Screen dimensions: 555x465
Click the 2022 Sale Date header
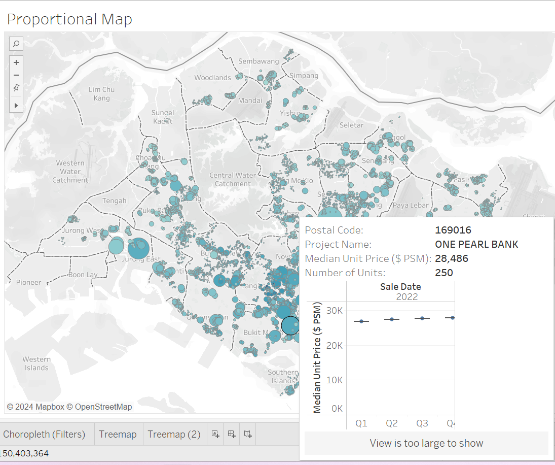[407, 296]
